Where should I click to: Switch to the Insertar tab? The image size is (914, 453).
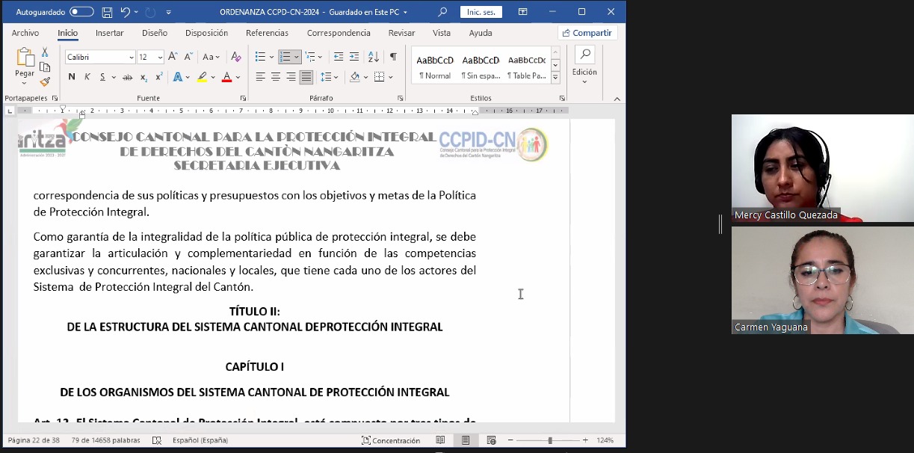point(110,33)
